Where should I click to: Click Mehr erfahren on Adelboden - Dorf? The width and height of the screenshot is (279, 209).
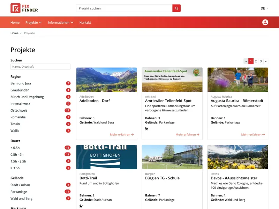(x=122, y=135)
